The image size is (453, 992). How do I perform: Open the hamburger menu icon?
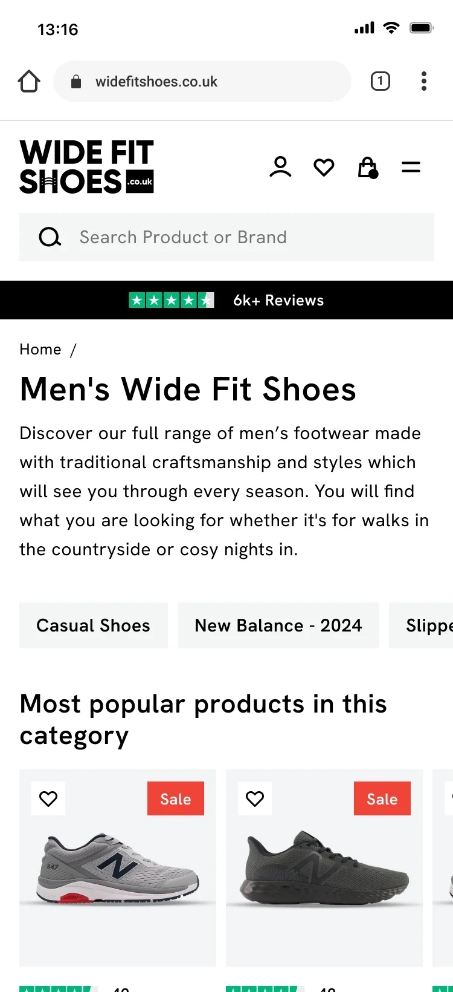(x=411, y=167)
